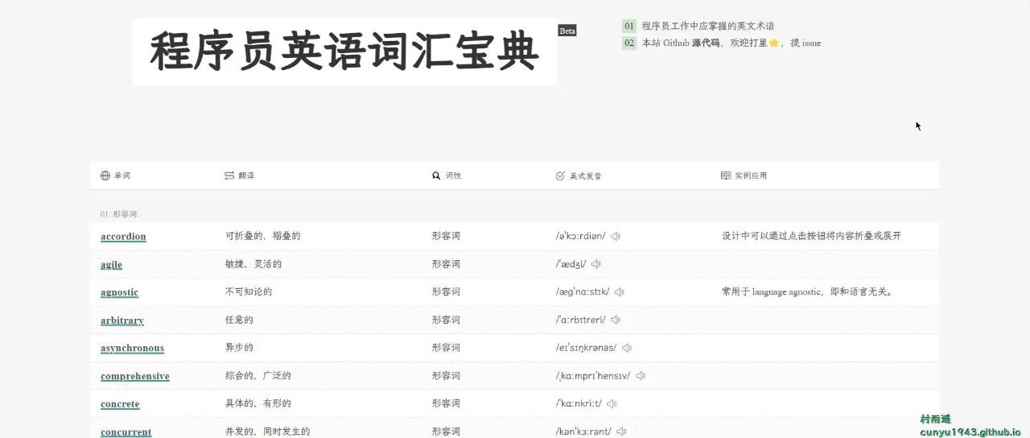Open the concurrent word link
1030x438 pixels.
(126, 432)
